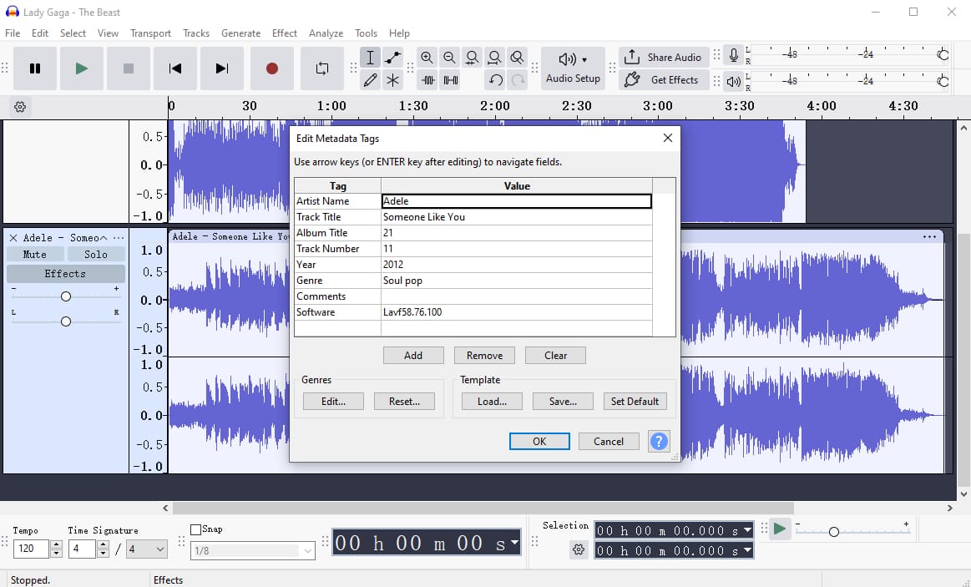Select the Draw pencil tool
Screen dimensions: 971x587
371,80
